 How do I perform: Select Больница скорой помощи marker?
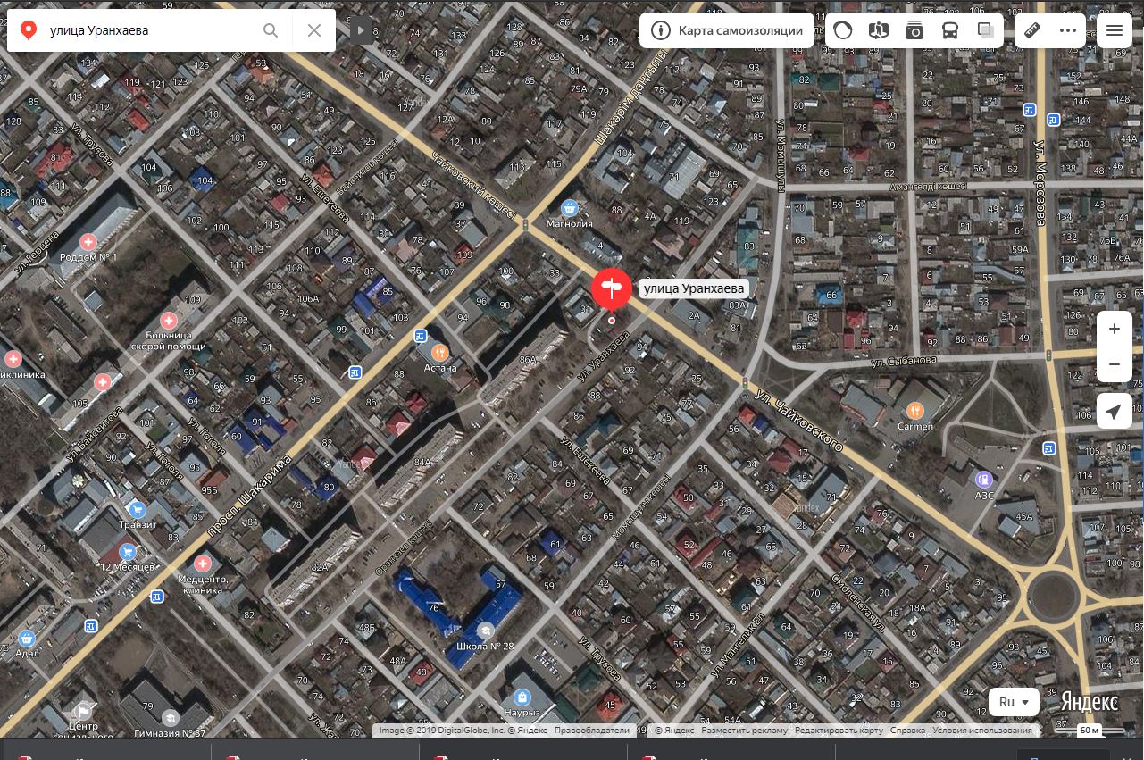pos(168,320)
